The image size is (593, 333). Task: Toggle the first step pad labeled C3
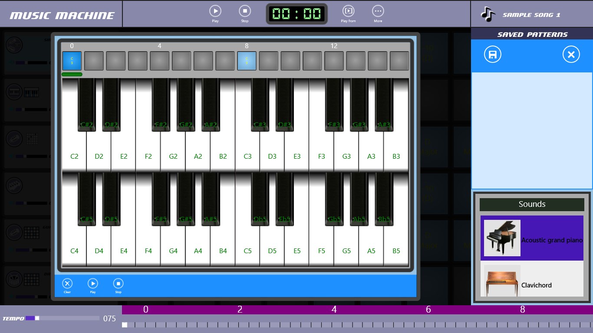click(x=72, y=61)
